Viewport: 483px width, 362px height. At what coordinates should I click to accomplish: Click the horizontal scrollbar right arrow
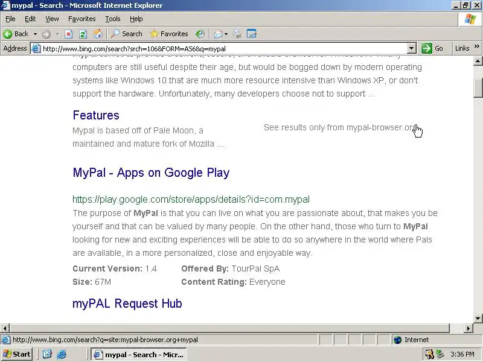[x=469, y=328]
